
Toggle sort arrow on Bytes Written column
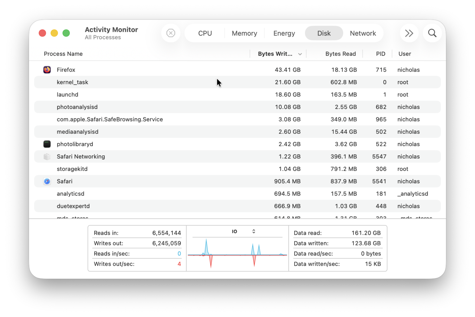(x=300, y=54)
